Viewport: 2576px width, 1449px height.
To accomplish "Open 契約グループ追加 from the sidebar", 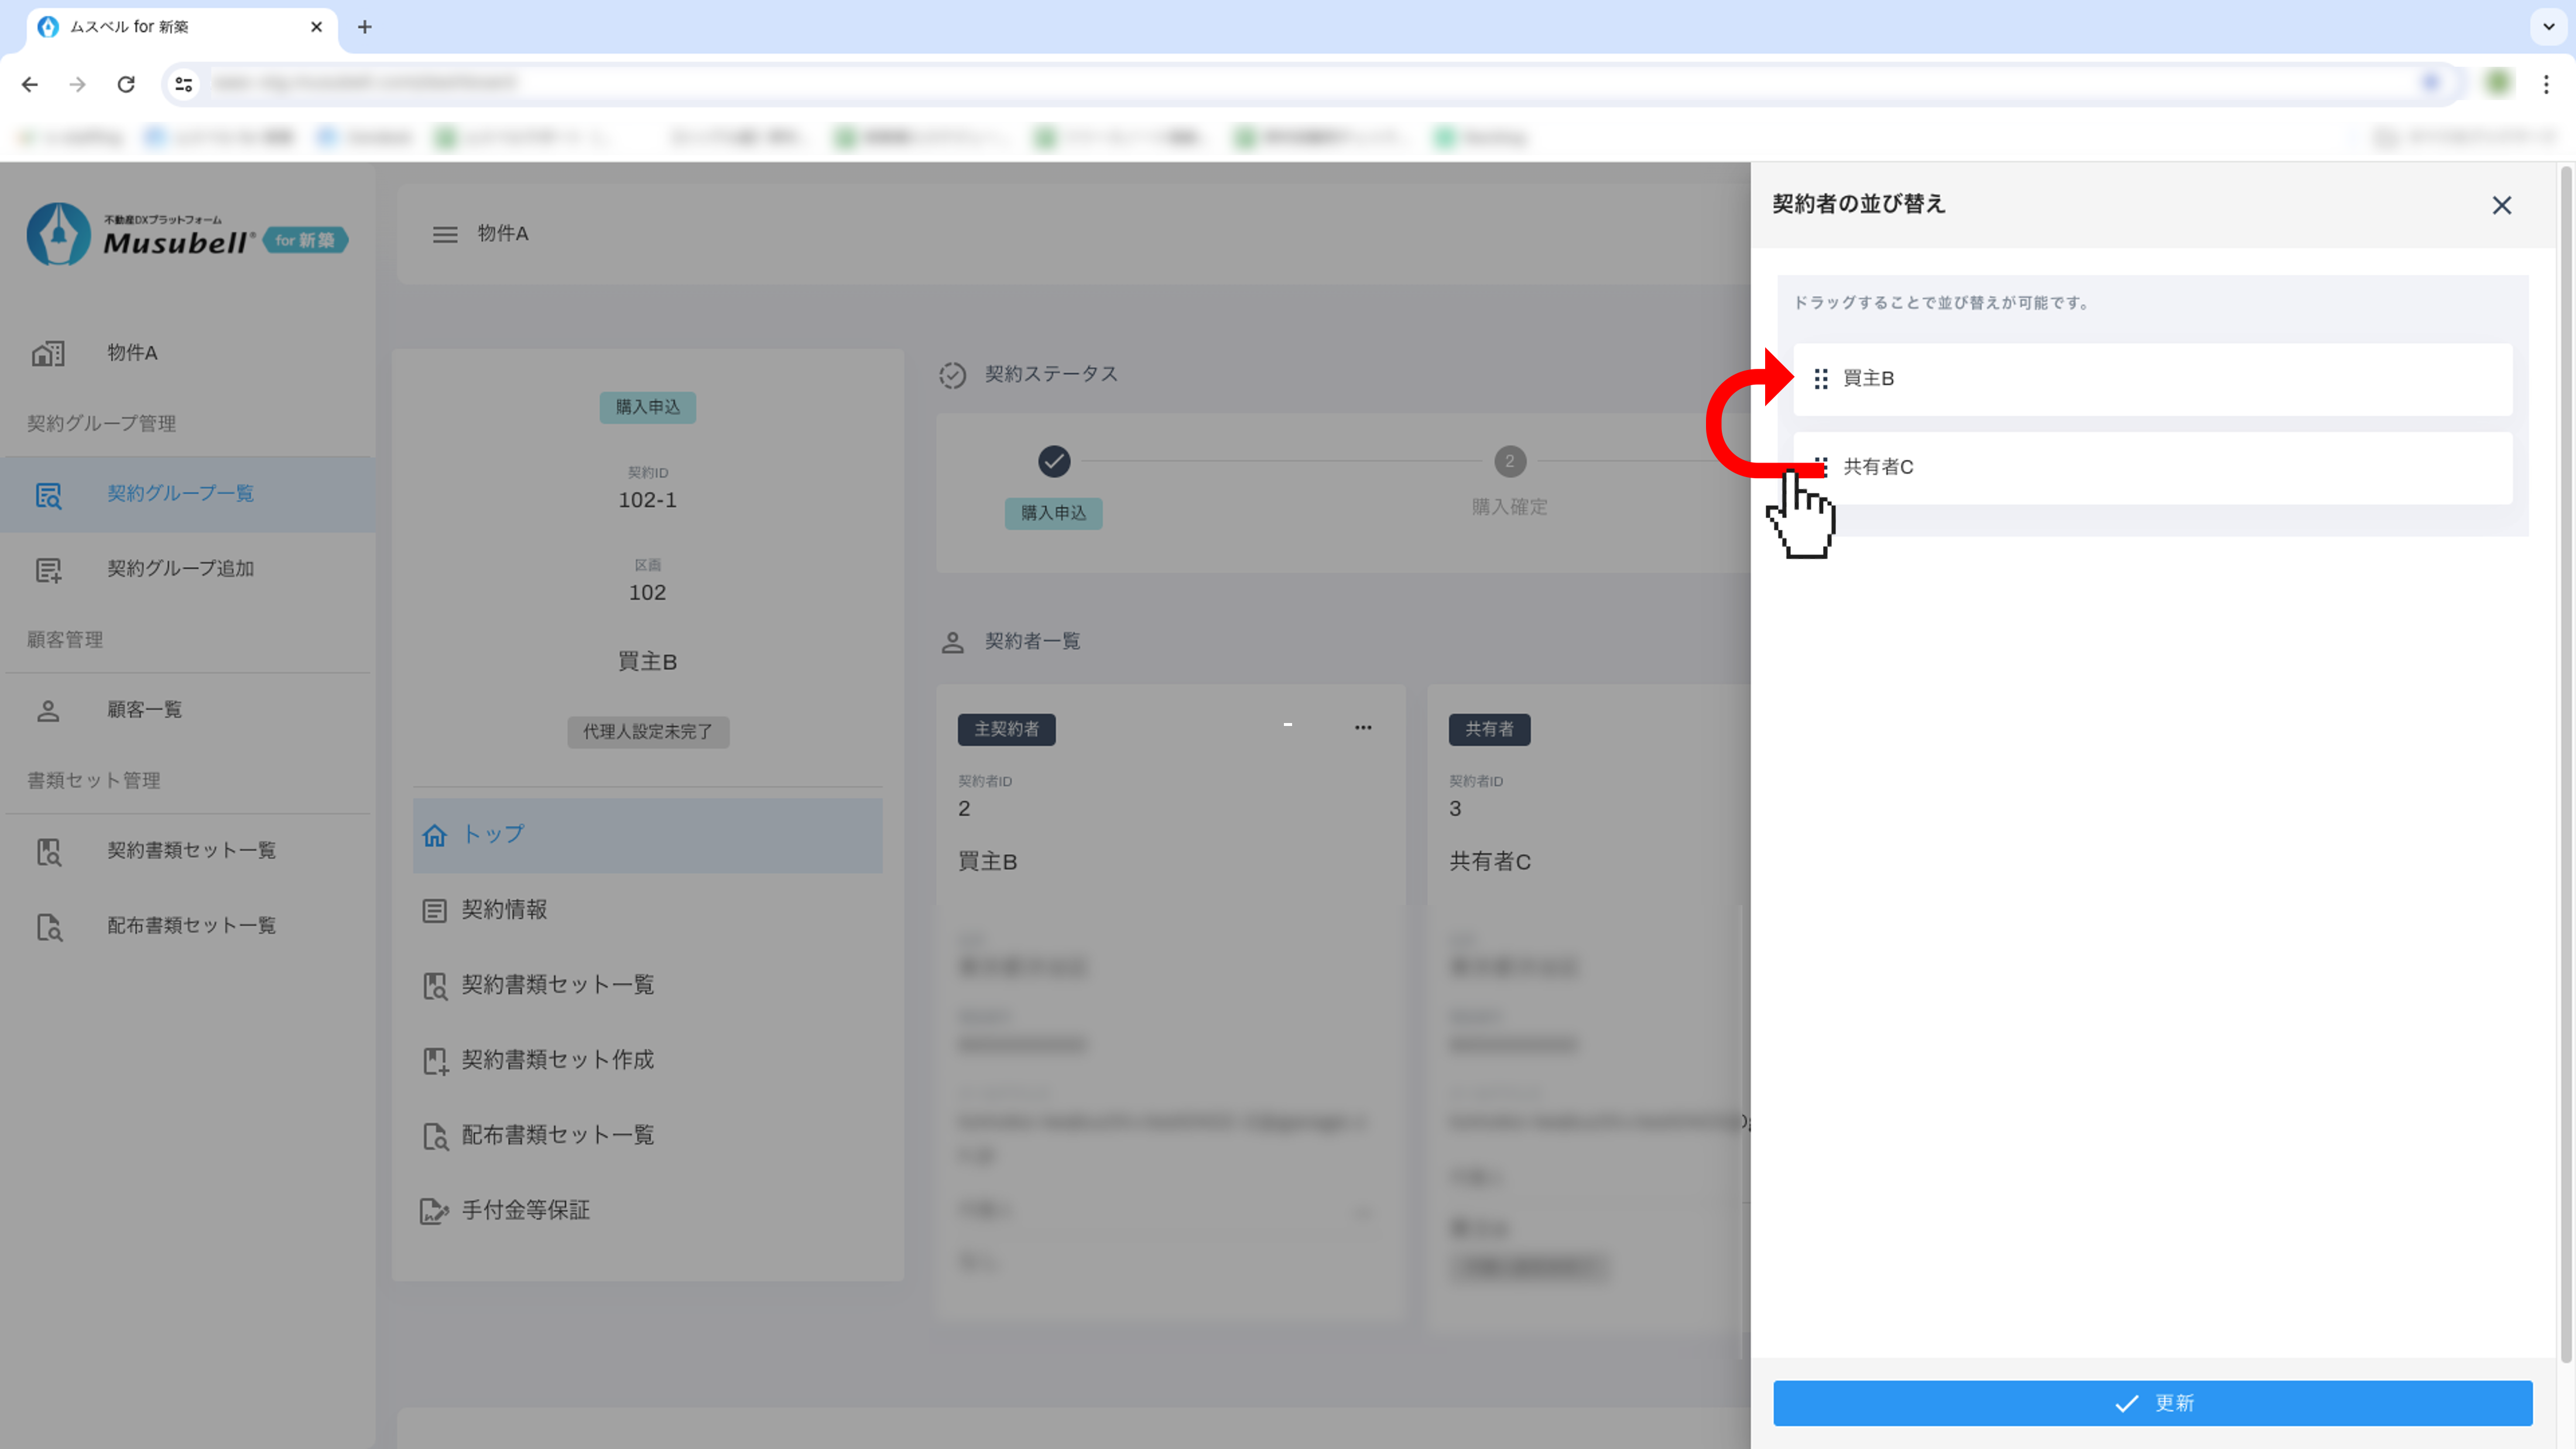I will pyautogui.click(x=180, y=568).
